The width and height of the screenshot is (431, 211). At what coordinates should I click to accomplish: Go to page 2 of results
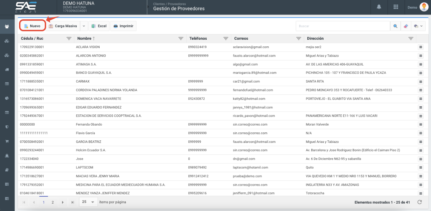[53, 202]
